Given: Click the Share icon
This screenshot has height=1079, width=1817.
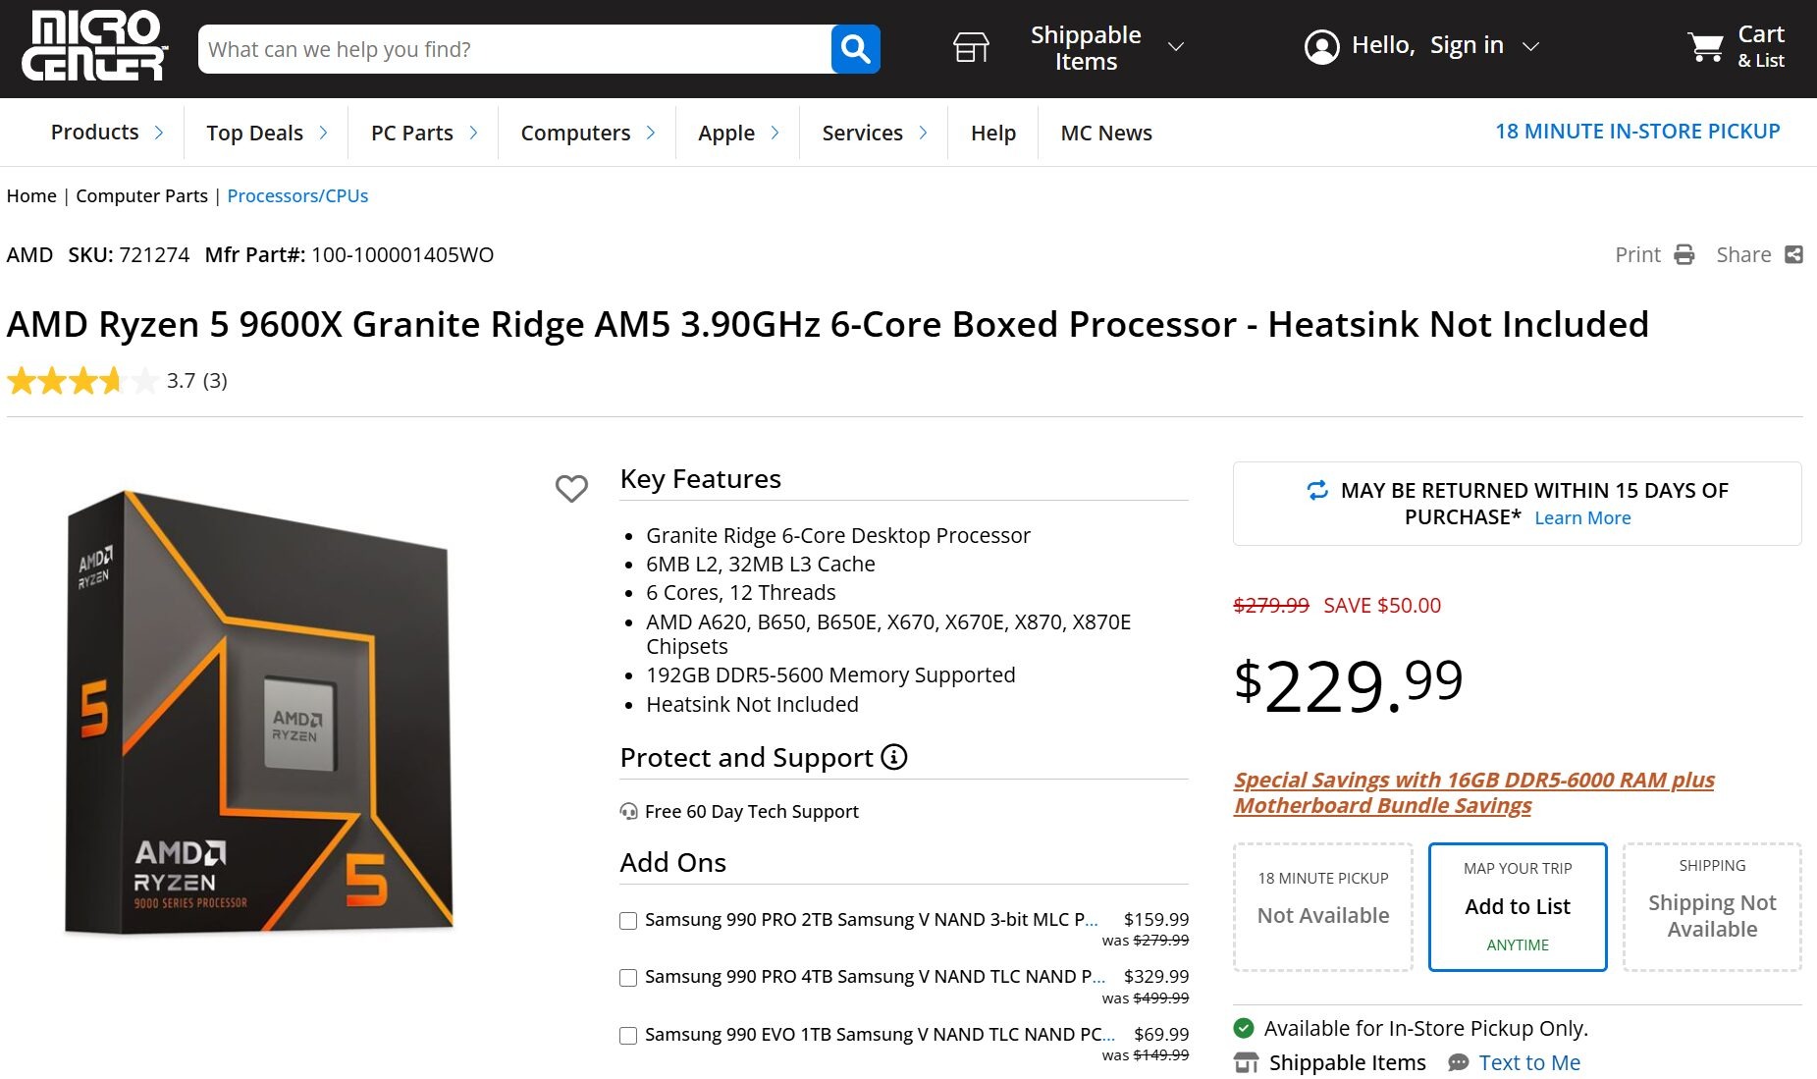Looking at the screenshot, I should point(1793,255).
